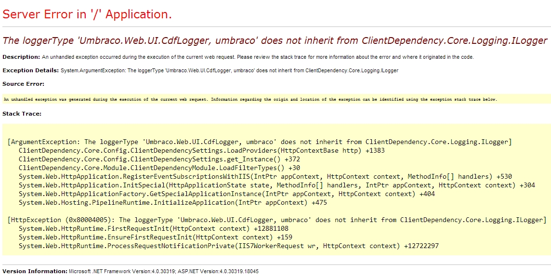Screen dimensions: 551x277
Task: Click the 'ClientDependencyModule.LoadFilterTypes() +30' line
Action: point(159,168)
